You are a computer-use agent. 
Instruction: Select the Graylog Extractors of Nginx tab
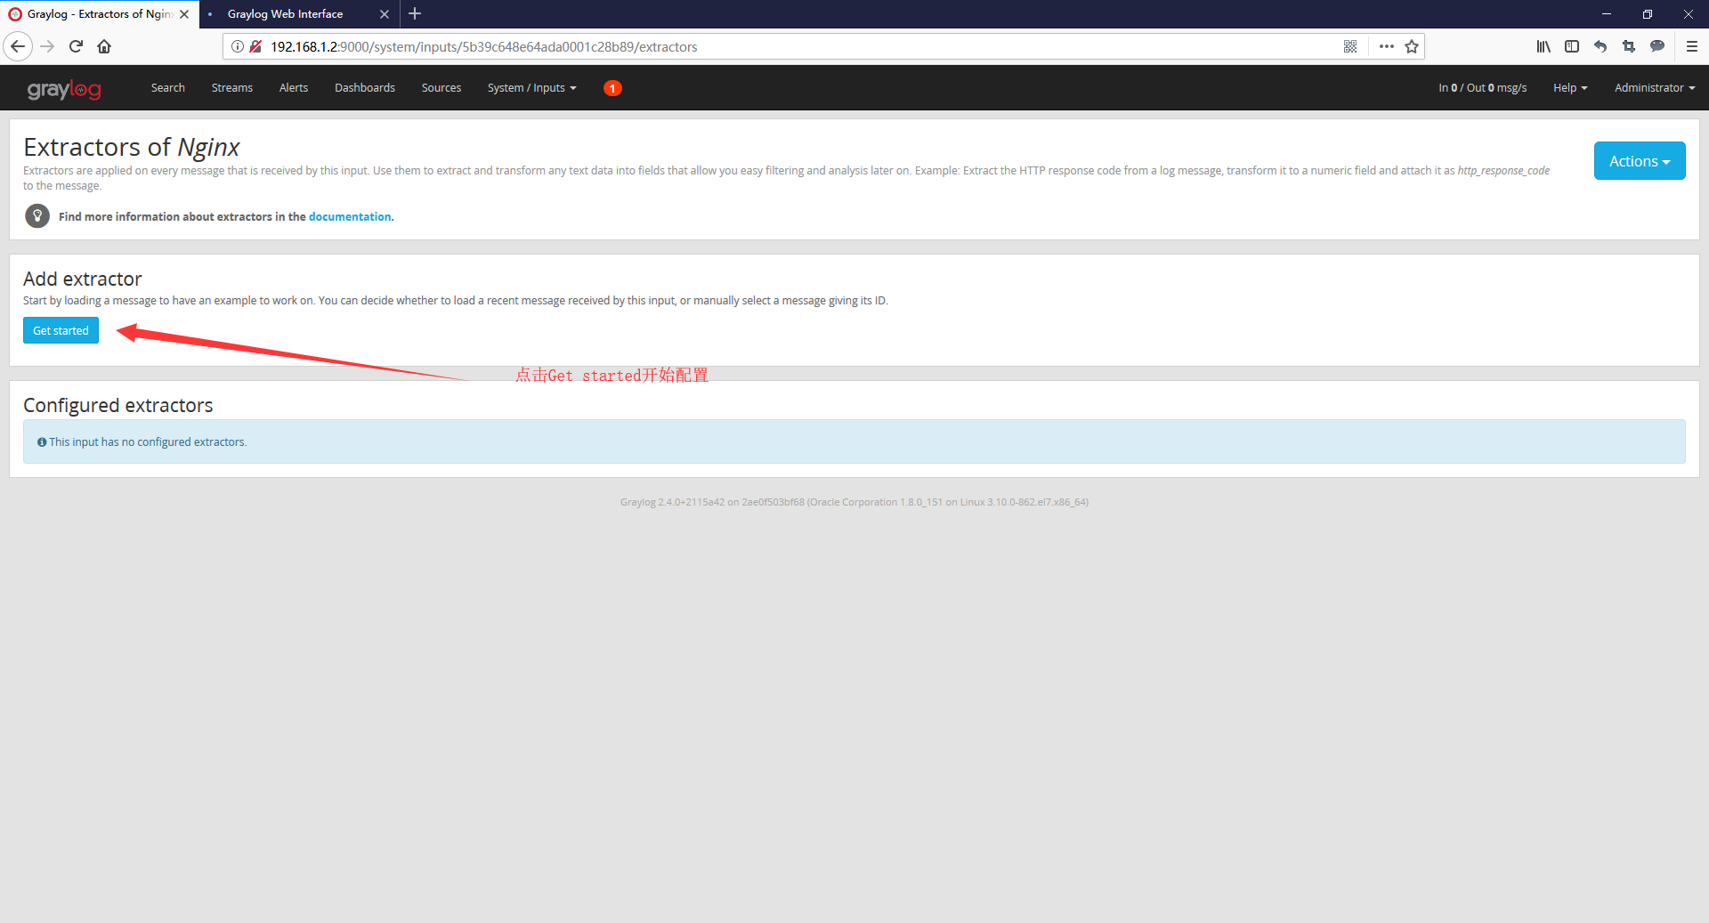point(98,14)
